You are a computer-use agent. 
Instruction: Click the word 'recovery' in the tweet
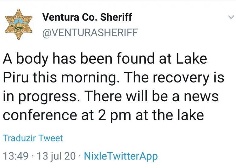point(181,79)
